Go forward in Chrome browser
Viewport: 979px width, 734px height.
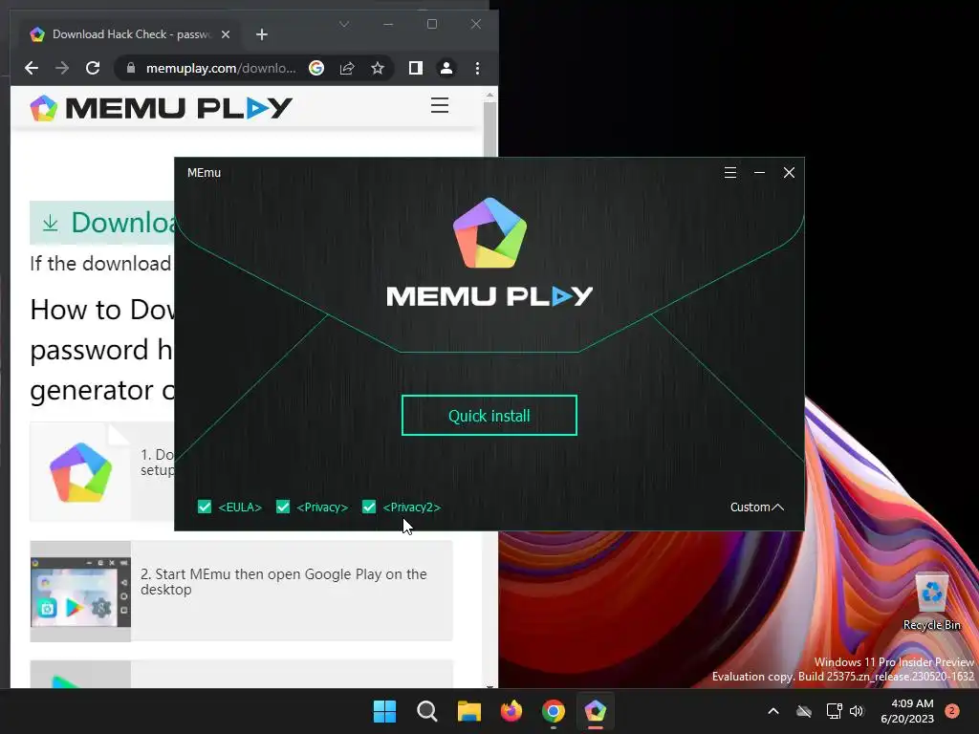click(x=62, y=68)
